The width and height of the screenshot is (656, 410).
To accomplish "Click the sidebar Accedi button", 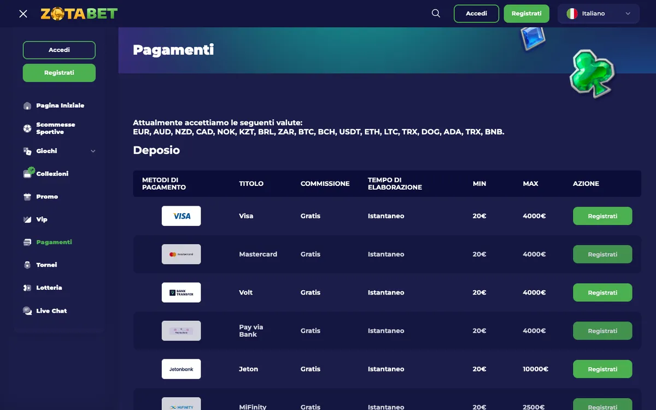I will click(x=59, y=50).
